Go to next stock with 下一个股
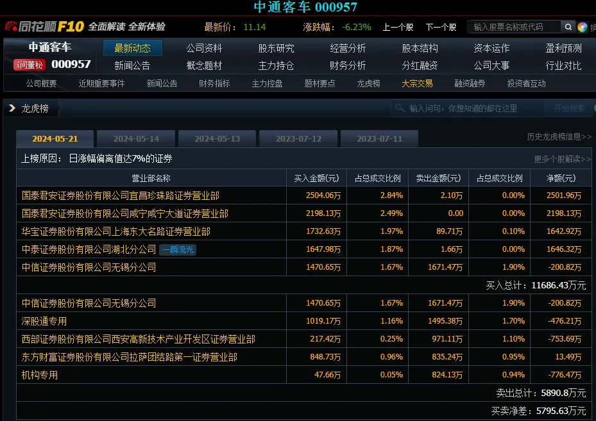596x421 pixels. tap(441, 27)
